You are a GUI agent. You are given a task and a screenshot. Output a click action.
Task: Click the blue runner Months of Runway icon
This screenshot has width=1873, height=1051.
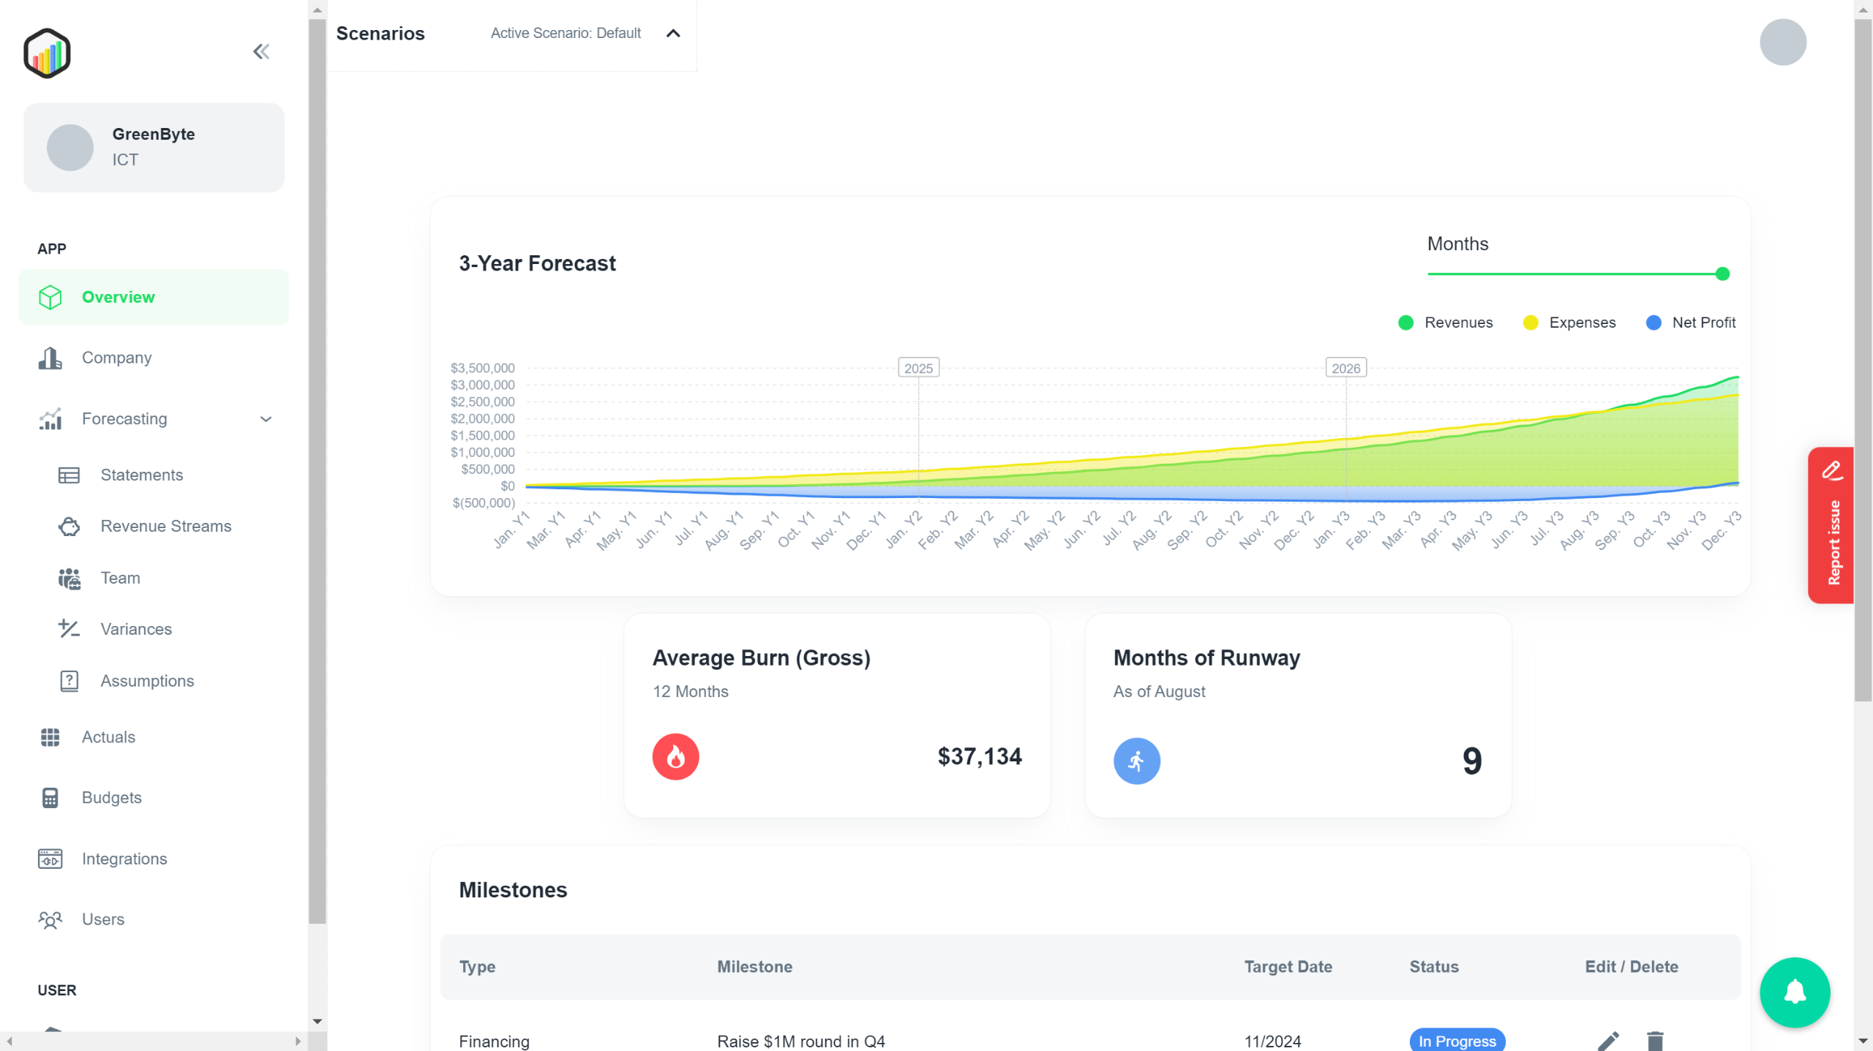(x=1136, y=761)
